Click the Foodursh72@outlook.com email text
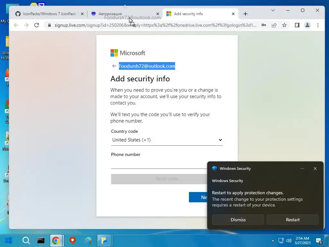Screen dimensions: 329x247 [147, 66]
